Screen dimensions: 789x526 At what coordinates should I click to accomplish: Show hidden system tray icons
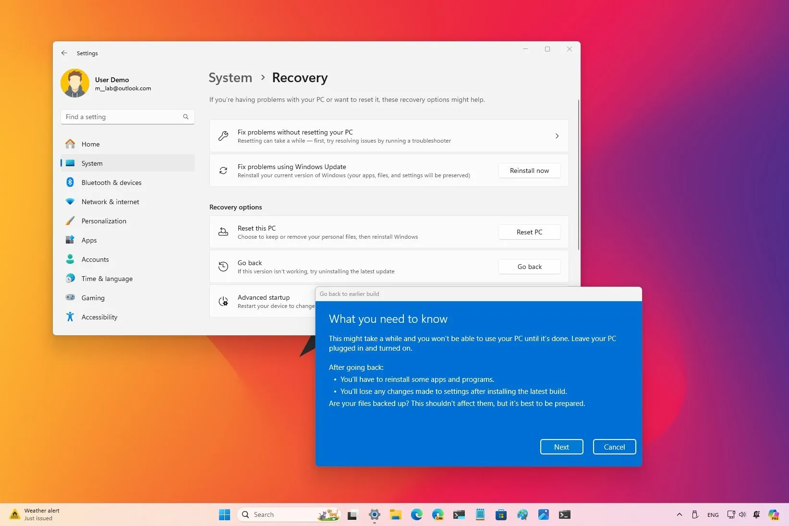[x=679, y=514]
